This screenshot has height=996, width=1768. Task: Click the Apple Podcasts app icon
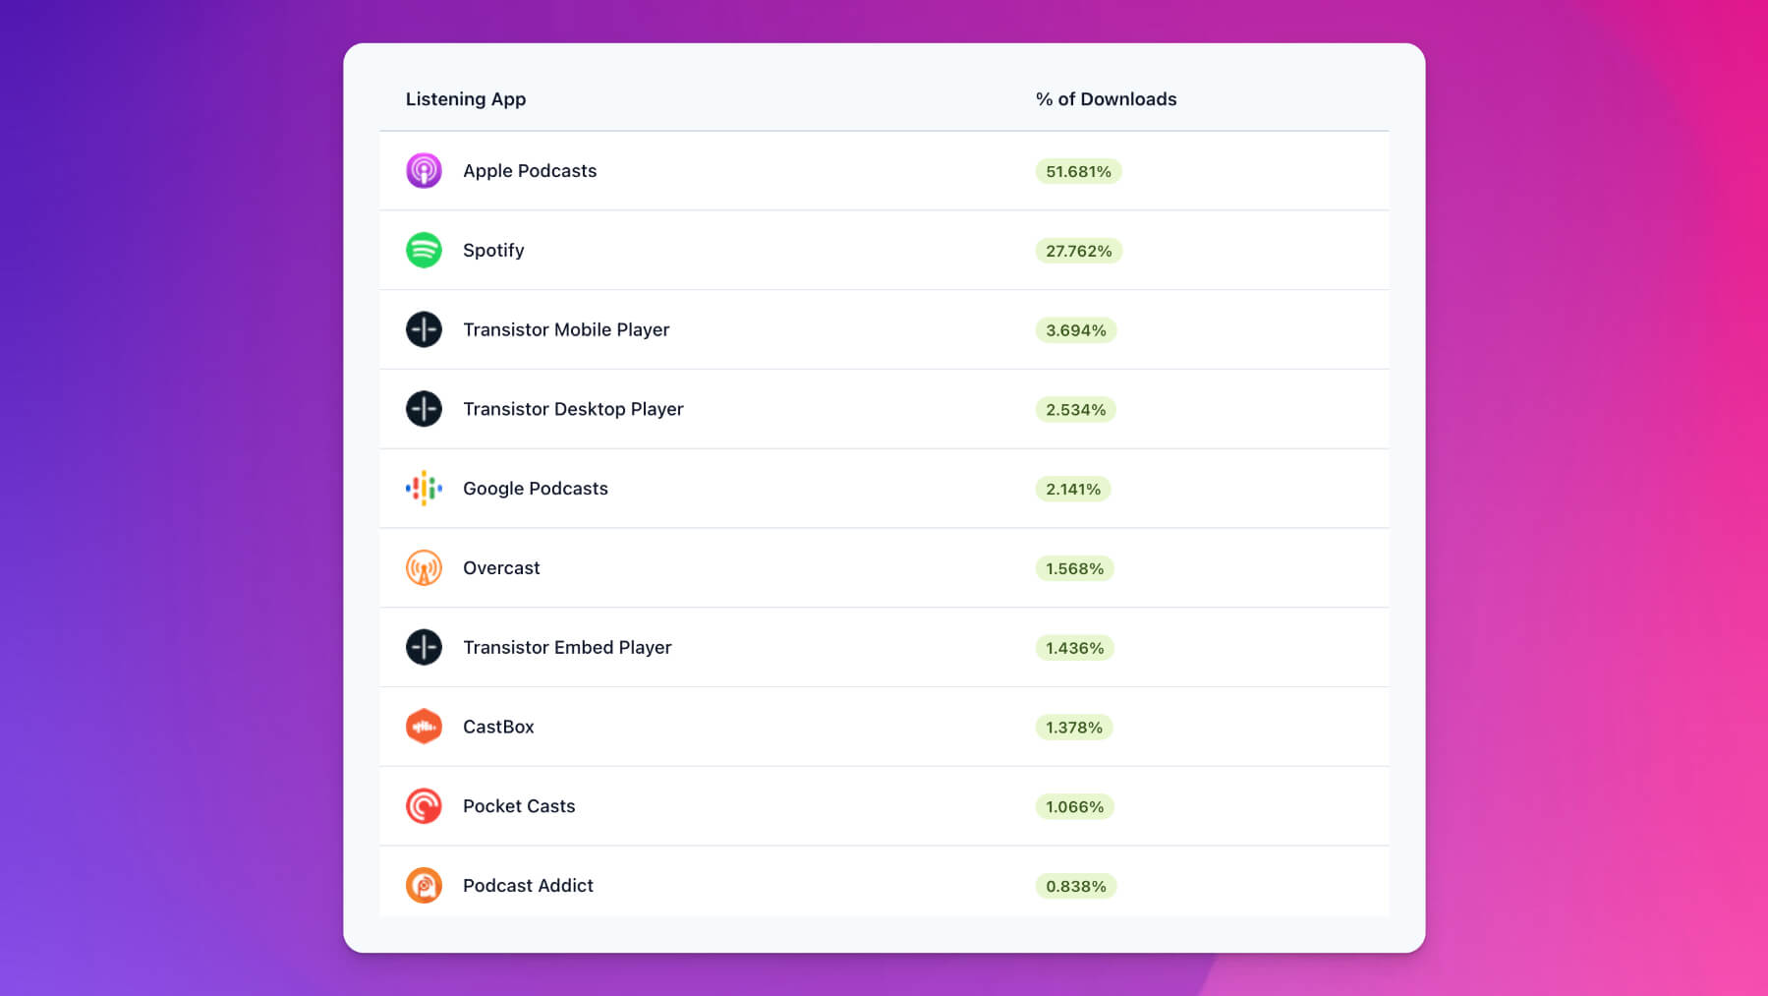tap(424, 171)
